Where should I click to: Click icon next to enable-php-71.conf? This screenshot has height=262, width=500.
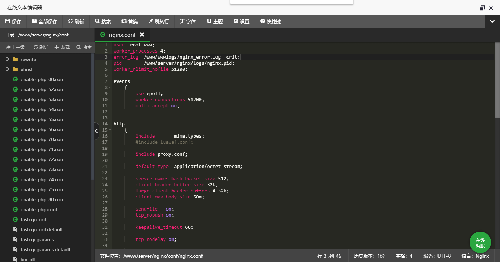click(x=15, y=149)
